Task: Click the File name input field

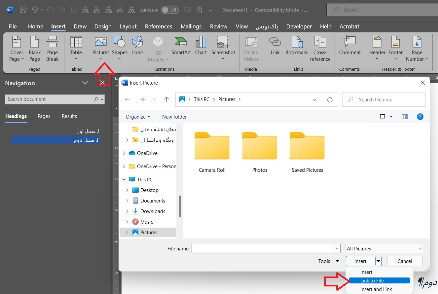Action: [263, 249]
